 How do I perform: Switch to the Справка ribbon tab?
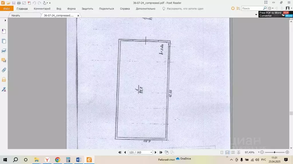(x=125, y=9)
